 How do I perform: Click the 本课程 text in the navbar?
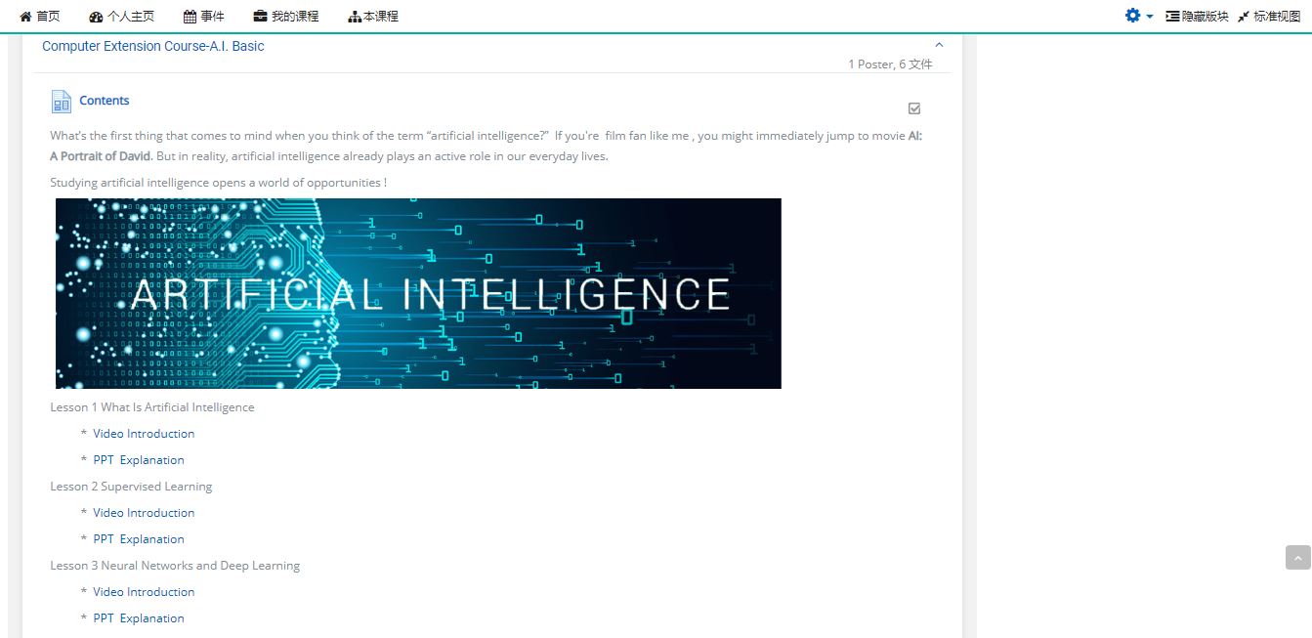[381, 17]
